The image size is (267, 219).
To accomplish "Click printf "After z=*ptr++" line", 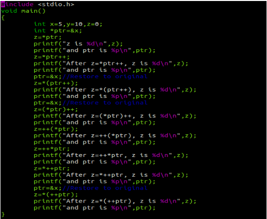I will pos(111,63).
